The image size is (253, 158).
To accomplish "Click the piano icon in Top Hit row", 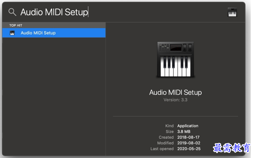I will pyautogui.click(x=12, y=33).
